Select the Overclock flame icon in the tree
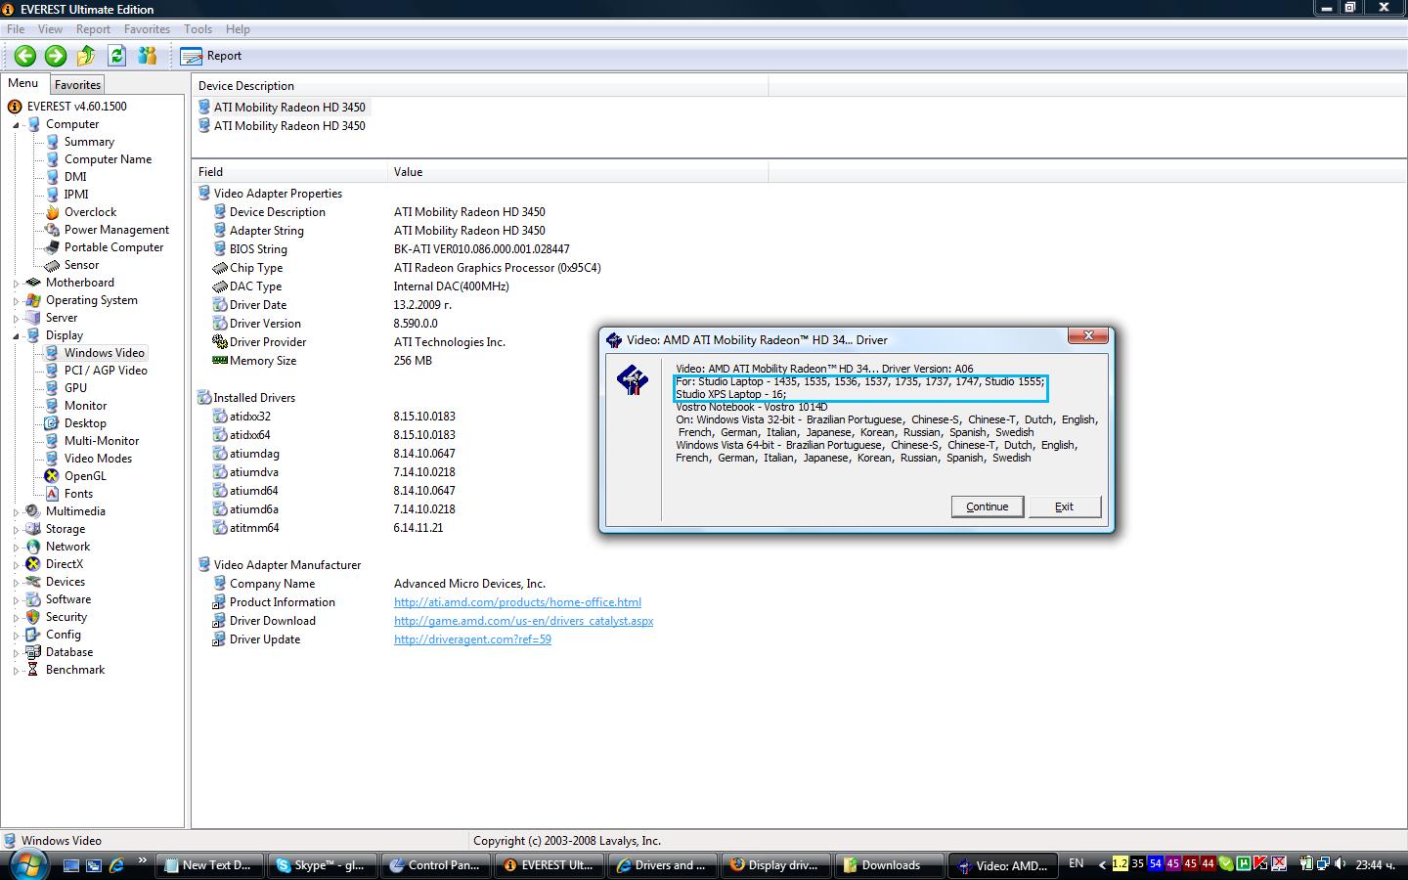1408x880 pixels. click(53, 212)
